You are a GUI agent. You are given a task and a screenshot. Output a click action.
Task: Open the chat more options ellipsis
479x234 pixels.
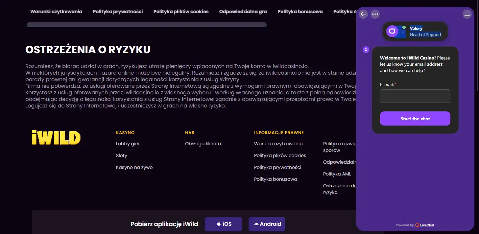click(x=375, y=14)
